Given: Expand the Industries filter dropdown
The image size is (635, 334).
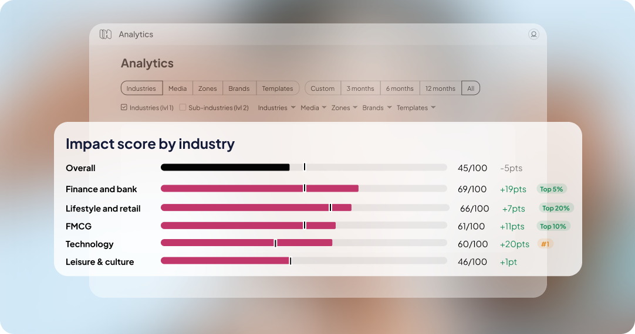Looking at the screenshot, I should [276, 108].
